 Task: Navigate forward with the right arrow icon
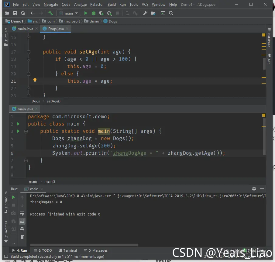tap(41, 13)
